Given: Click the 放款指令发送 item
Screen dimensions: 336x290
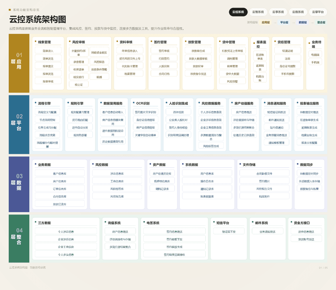Looking at the screenshot, I should click(x=198, y=74).
